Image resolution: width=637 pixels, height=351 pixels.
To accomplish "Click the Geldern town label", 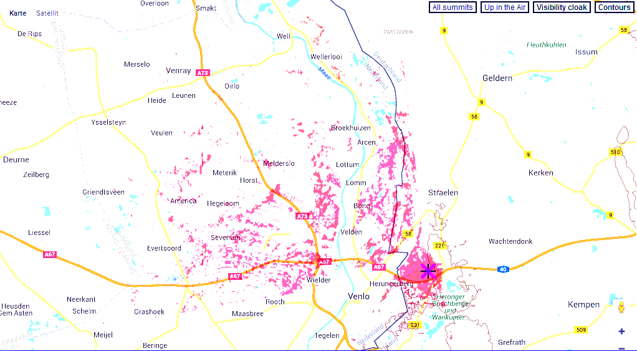I will click(x=497, y=78).
